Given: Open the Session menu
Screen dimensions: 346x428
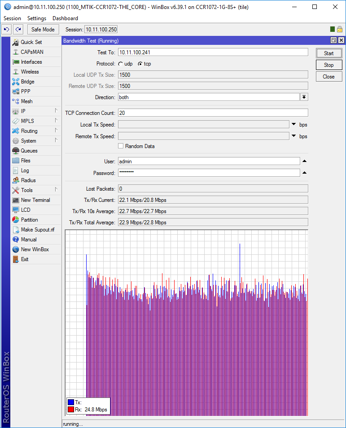Looking at the screenshot, I should pyautogui.click(x=12, y=18).
